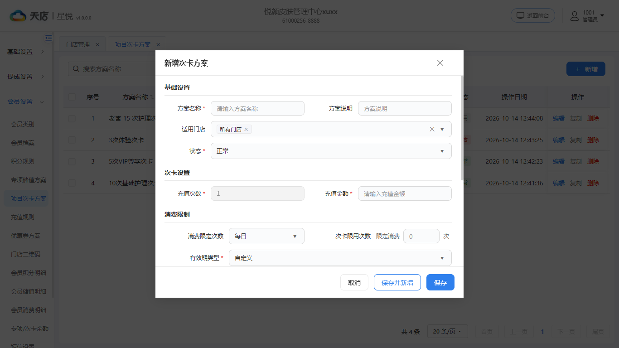Remove the 所有门店 tag
The image size is (619, 348).
pos(246,130)
